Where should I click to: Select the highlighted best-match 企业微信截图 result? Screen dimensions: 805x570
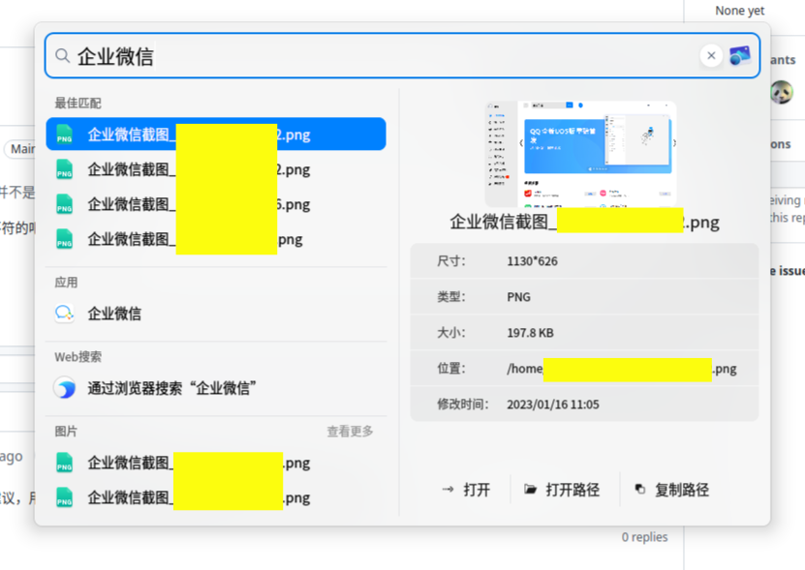pos(216,135)
